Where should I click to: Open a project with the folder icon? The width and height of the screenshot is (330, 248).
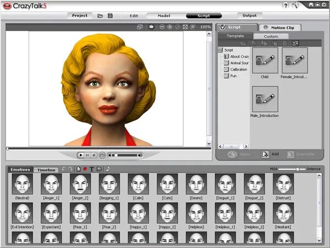100,15
